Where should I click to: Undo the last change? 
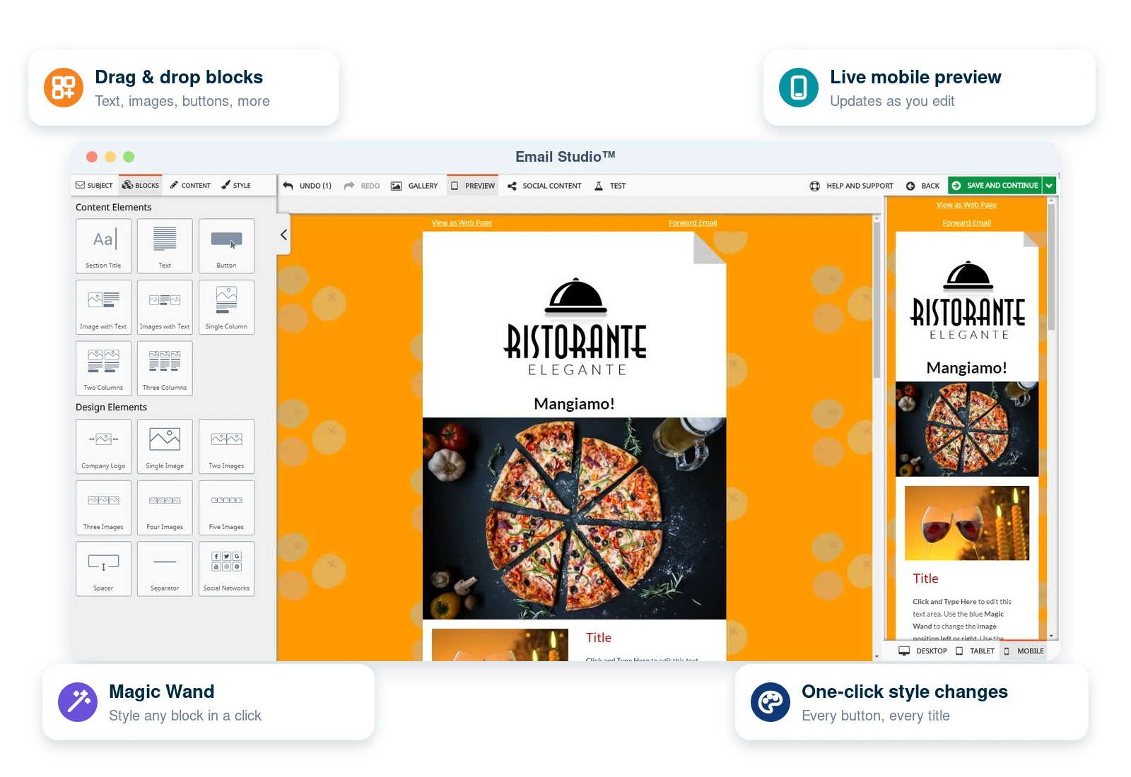pyautogui.click(x=307, y=186)
